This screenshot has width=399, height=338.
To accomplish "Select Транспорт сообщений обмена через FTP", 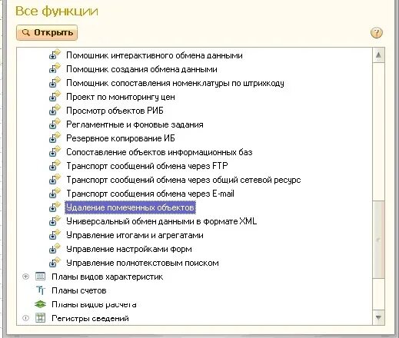I will (x=147, y=166).
